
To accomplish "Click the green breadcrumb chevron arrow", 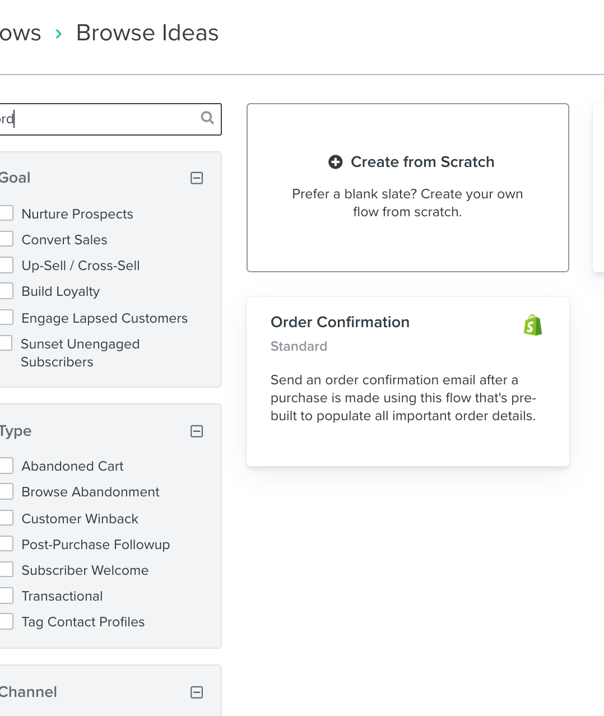I will click(59, 34).
